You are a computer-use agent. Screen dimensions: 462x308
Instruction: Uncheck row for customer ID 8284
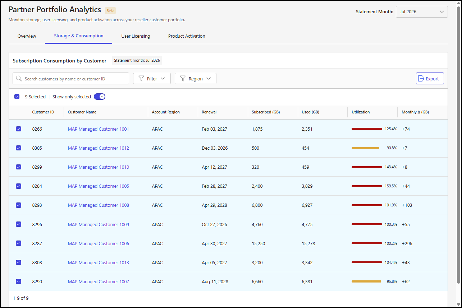[x=19, y=186]
